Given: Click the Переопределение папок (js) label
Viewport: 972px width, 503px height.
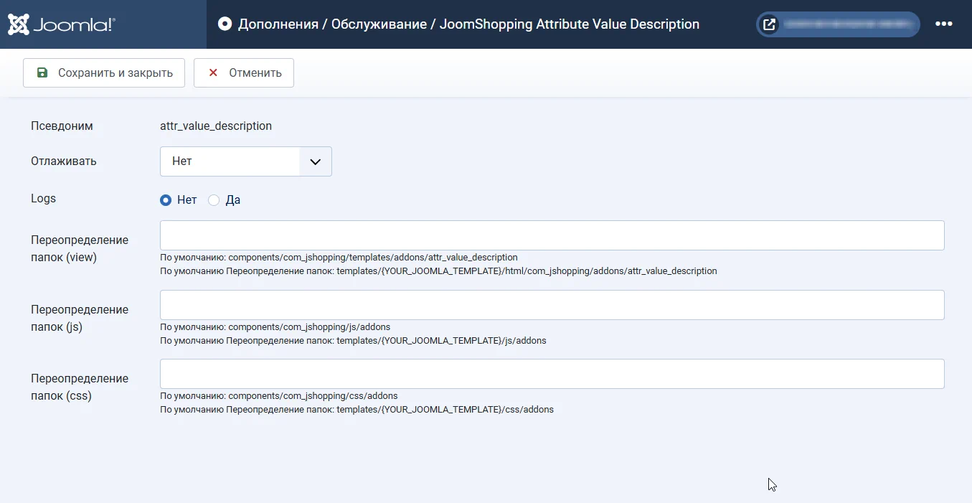Looking at the screenshot, I should [x=80, y=318].
